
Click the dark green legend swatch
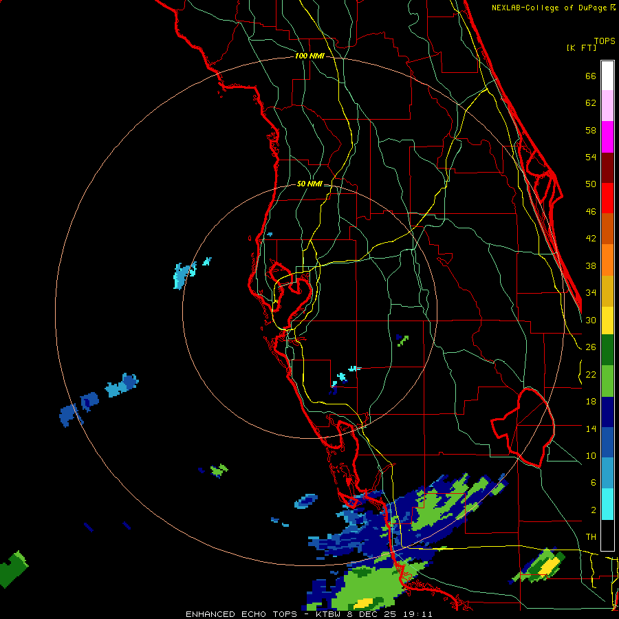[607, 350]
